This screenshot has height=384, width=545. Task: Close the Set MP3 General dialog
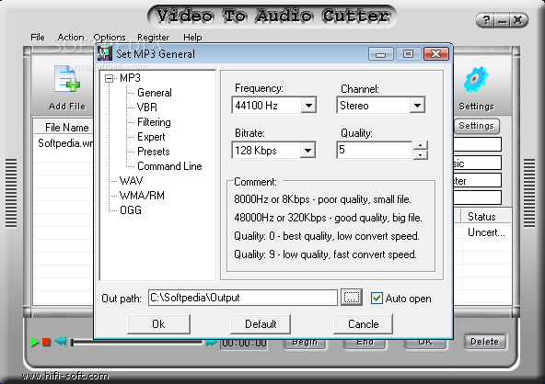[435, 54]
